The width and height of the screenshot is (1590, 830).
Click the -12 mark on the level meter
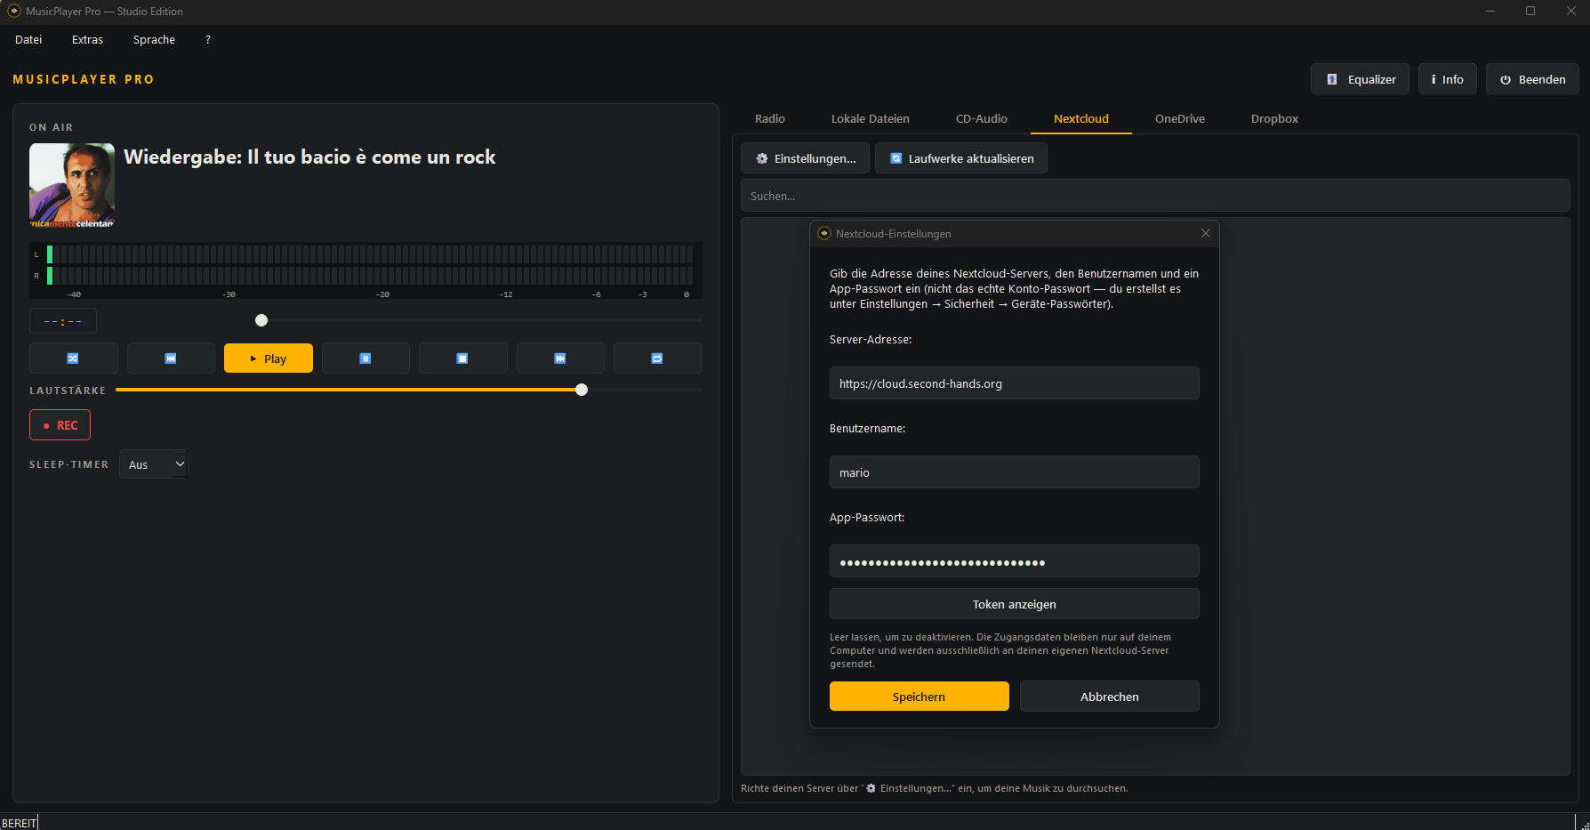[506, 294]
